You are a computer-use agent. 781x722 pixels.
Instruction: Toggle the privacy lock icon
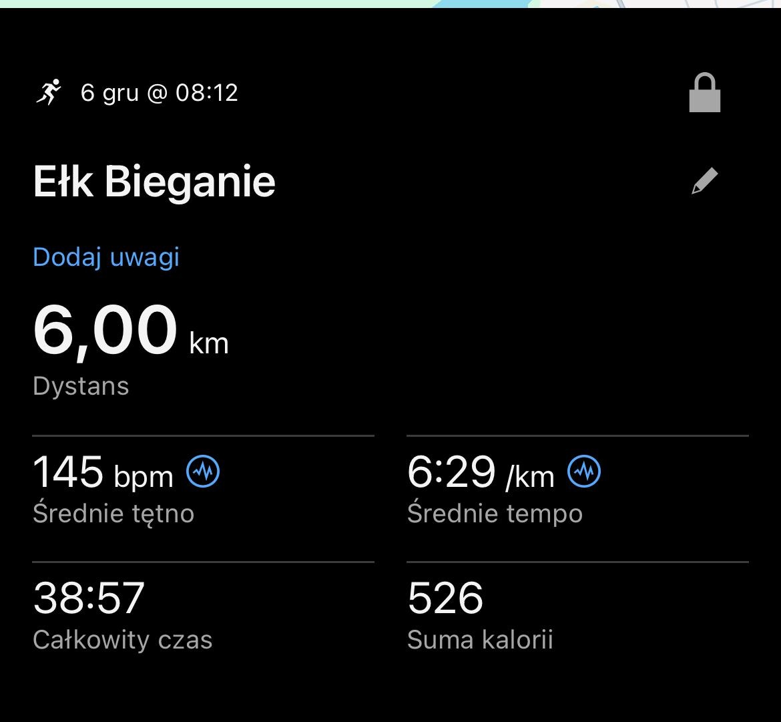click(x=704, y=93)
